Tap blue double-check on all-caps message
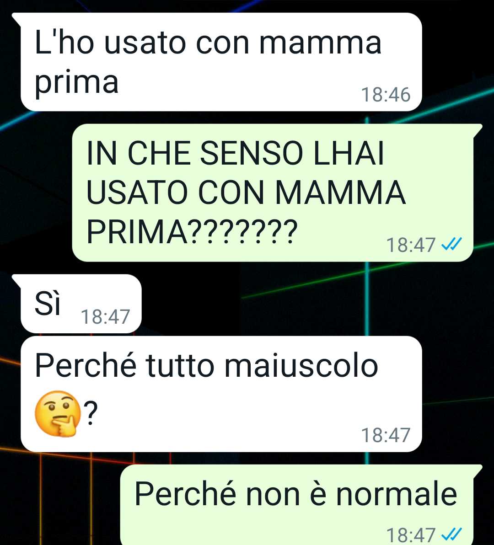The height and width of the screenshot is (545, 494). (x=451, y=244)
